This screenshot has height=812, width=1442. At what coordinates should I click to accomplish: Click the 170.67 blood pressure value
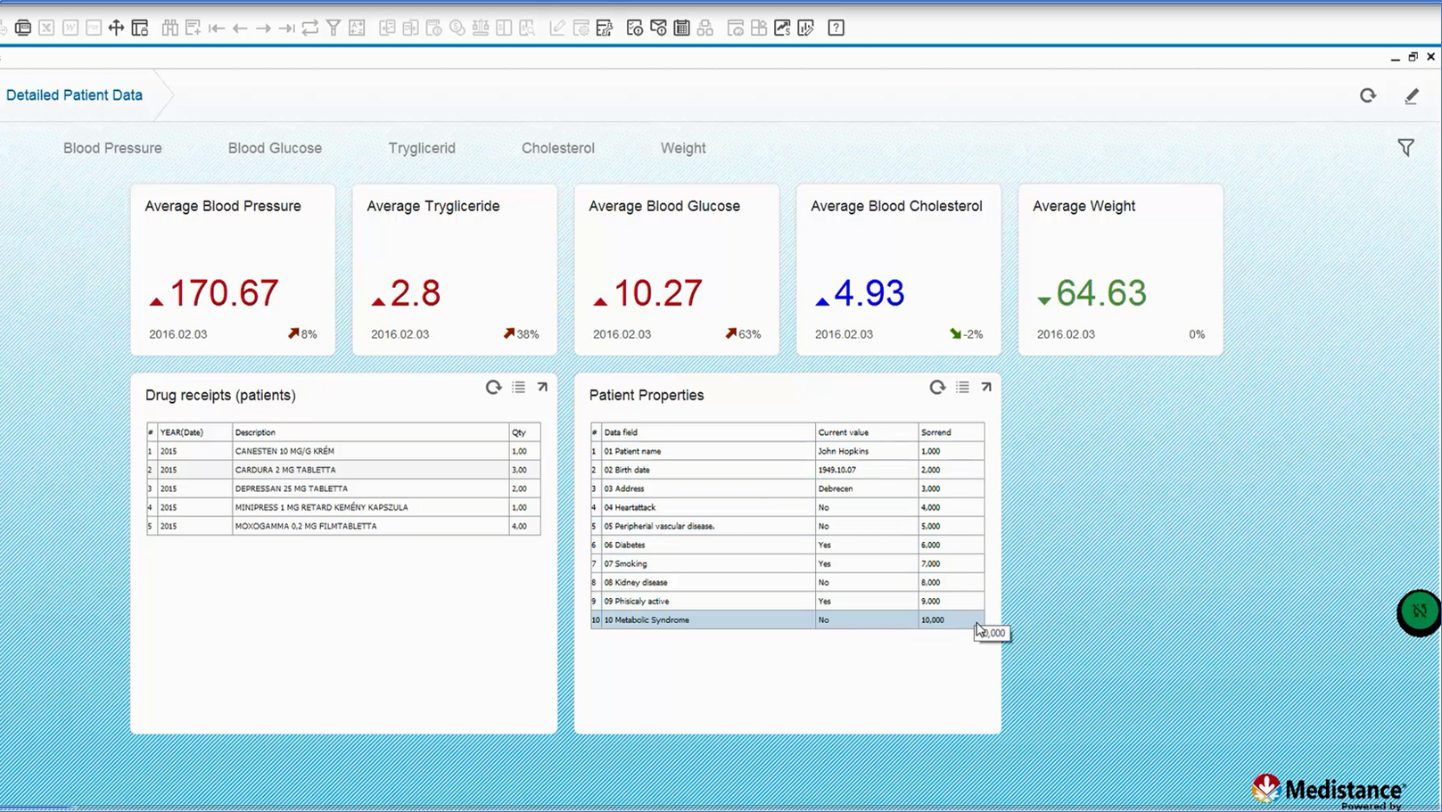[224, 293]
